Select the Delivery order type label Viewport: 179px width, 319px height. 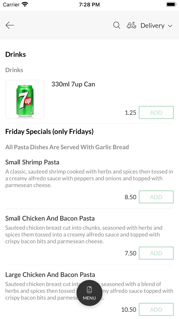click(152, 26)
